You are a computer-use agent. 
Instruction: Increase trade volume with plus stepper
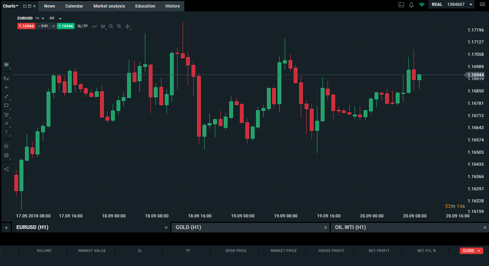53,26
